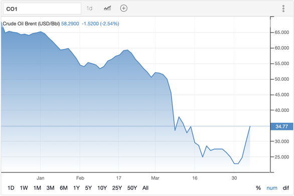Open the three-dot options menu
294x196 pixels.
[283, 9]
